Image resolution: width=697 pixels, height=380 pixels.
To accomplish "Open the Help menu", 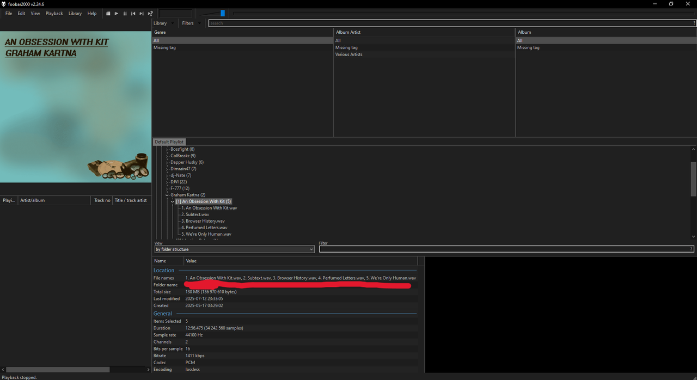I will [x=92, y=14].
